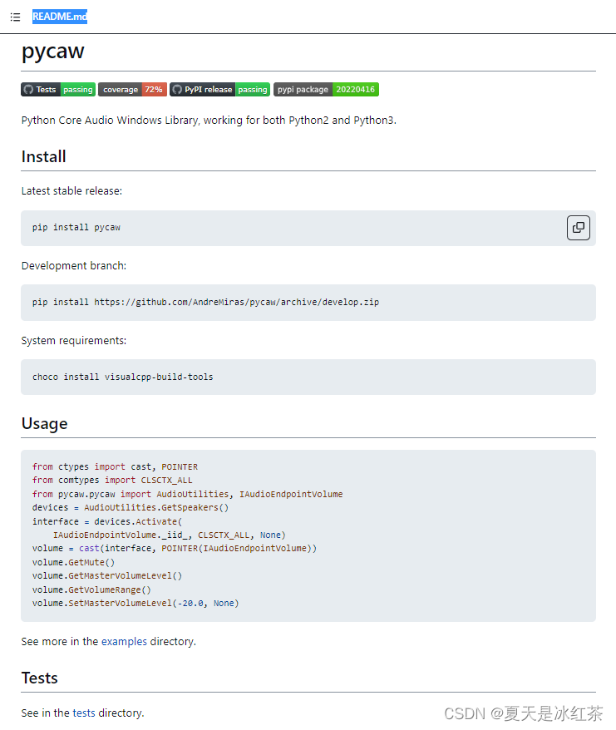Click the 'volume.GetMute()' code line
Image resolution: width=616 pixels, height=730 pixels.
pyautogui.click(x=73, y=562)
